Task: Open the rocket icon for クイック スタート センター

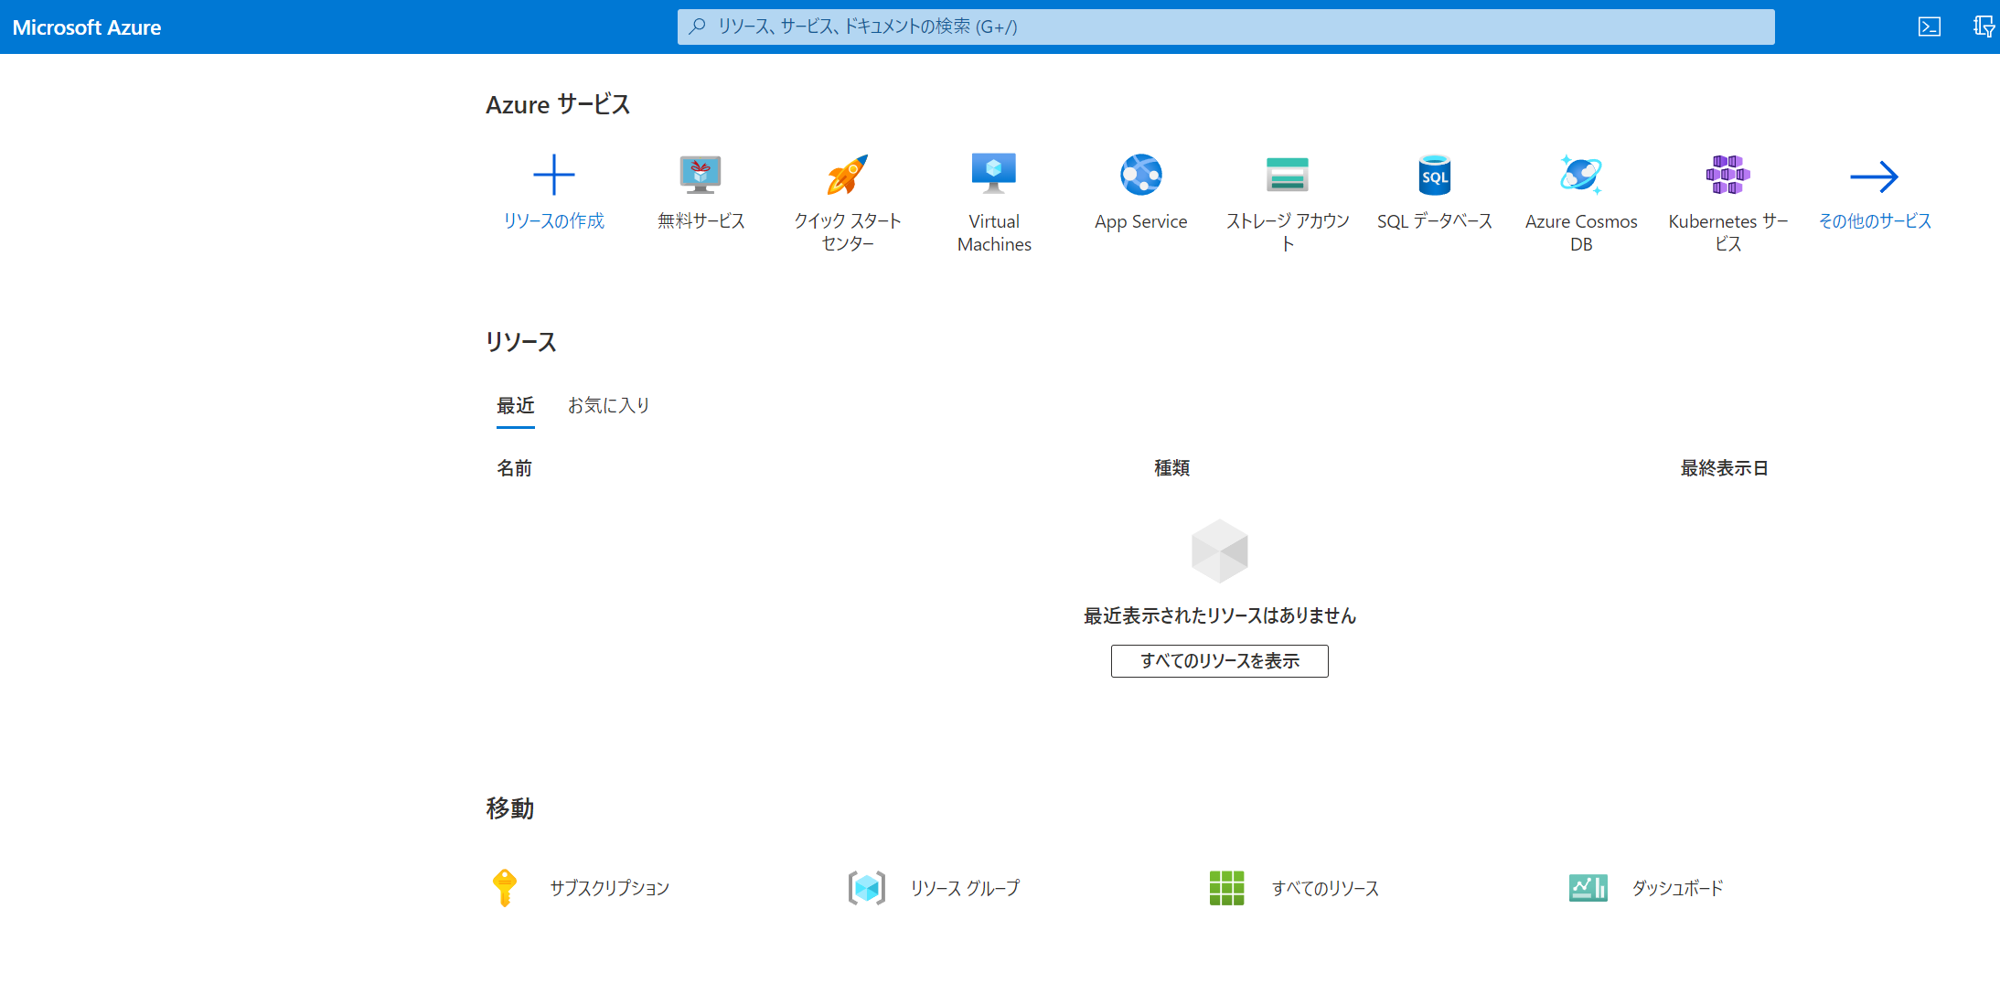Action: (848, 175)
